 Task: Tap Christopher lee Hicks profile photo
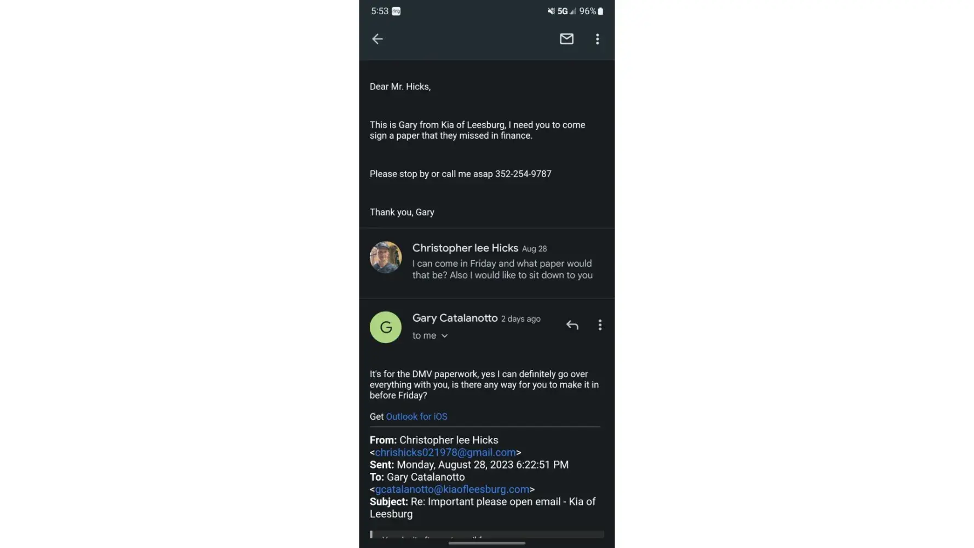click(386, 257)
